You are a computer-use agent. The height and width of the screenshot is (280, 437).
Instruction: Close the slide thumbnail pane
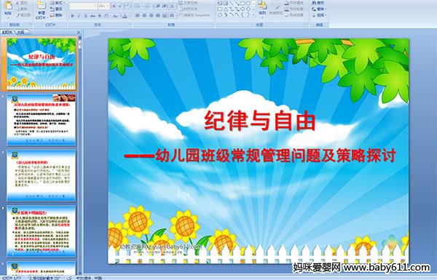click(x=79, y=32)
